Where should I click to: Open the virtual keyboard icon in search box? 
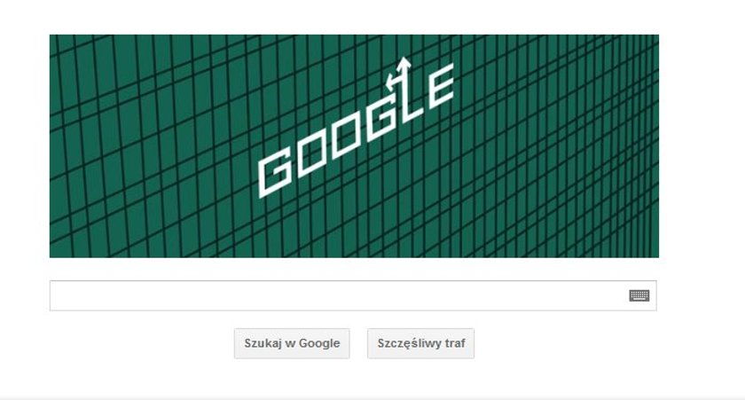[639, 295]
